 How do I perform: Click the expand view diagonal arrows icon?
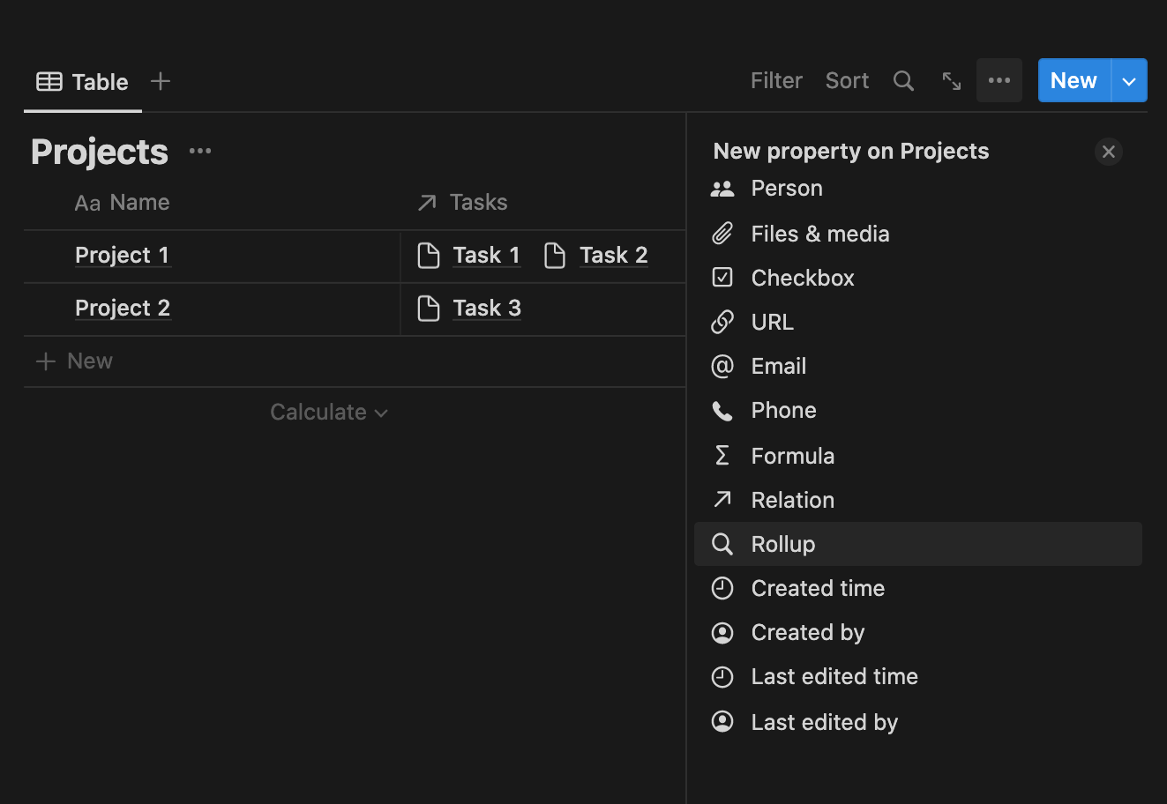click(951, 80)
